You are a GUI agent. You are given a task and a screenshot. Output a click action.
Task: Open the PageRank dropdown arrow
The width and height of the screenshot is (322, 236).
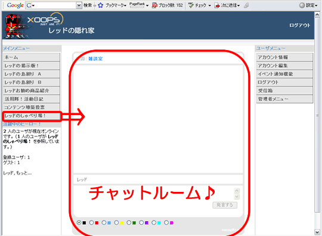tap(147, 6)
